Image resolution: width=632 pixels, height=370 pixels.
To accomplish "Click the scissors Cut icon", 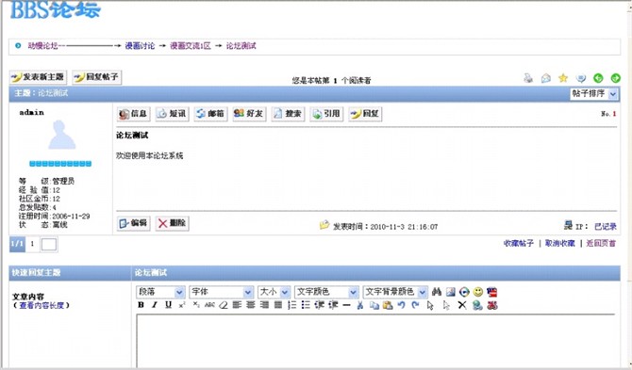I will [x=360, y=305].
